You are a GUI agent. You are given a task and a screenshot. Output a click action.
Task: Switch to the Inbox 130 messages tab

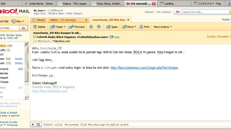coord(63,20)
